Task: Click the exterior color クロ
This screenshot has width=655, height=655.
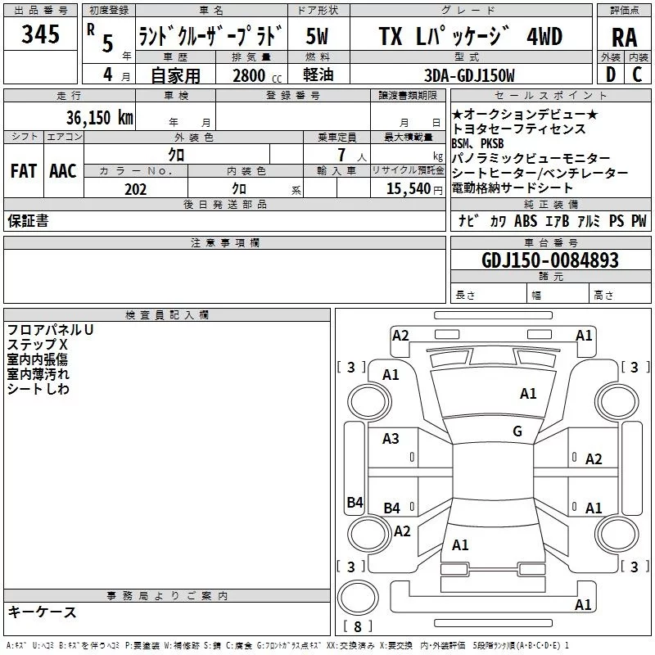Action: click(x=176, y=155)
